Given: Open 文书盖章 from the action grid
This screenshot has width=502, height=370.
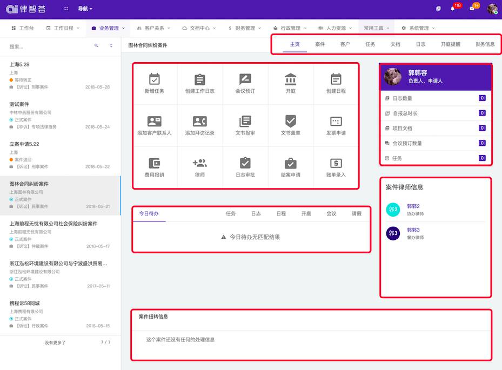Looking at the screenshot, I should pyautogui.click(x=291, y=122).
